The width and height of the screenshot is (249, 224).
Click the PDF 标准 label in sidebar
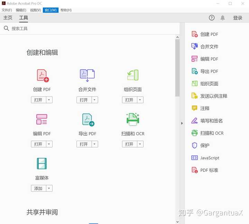(x=209, y=170)
